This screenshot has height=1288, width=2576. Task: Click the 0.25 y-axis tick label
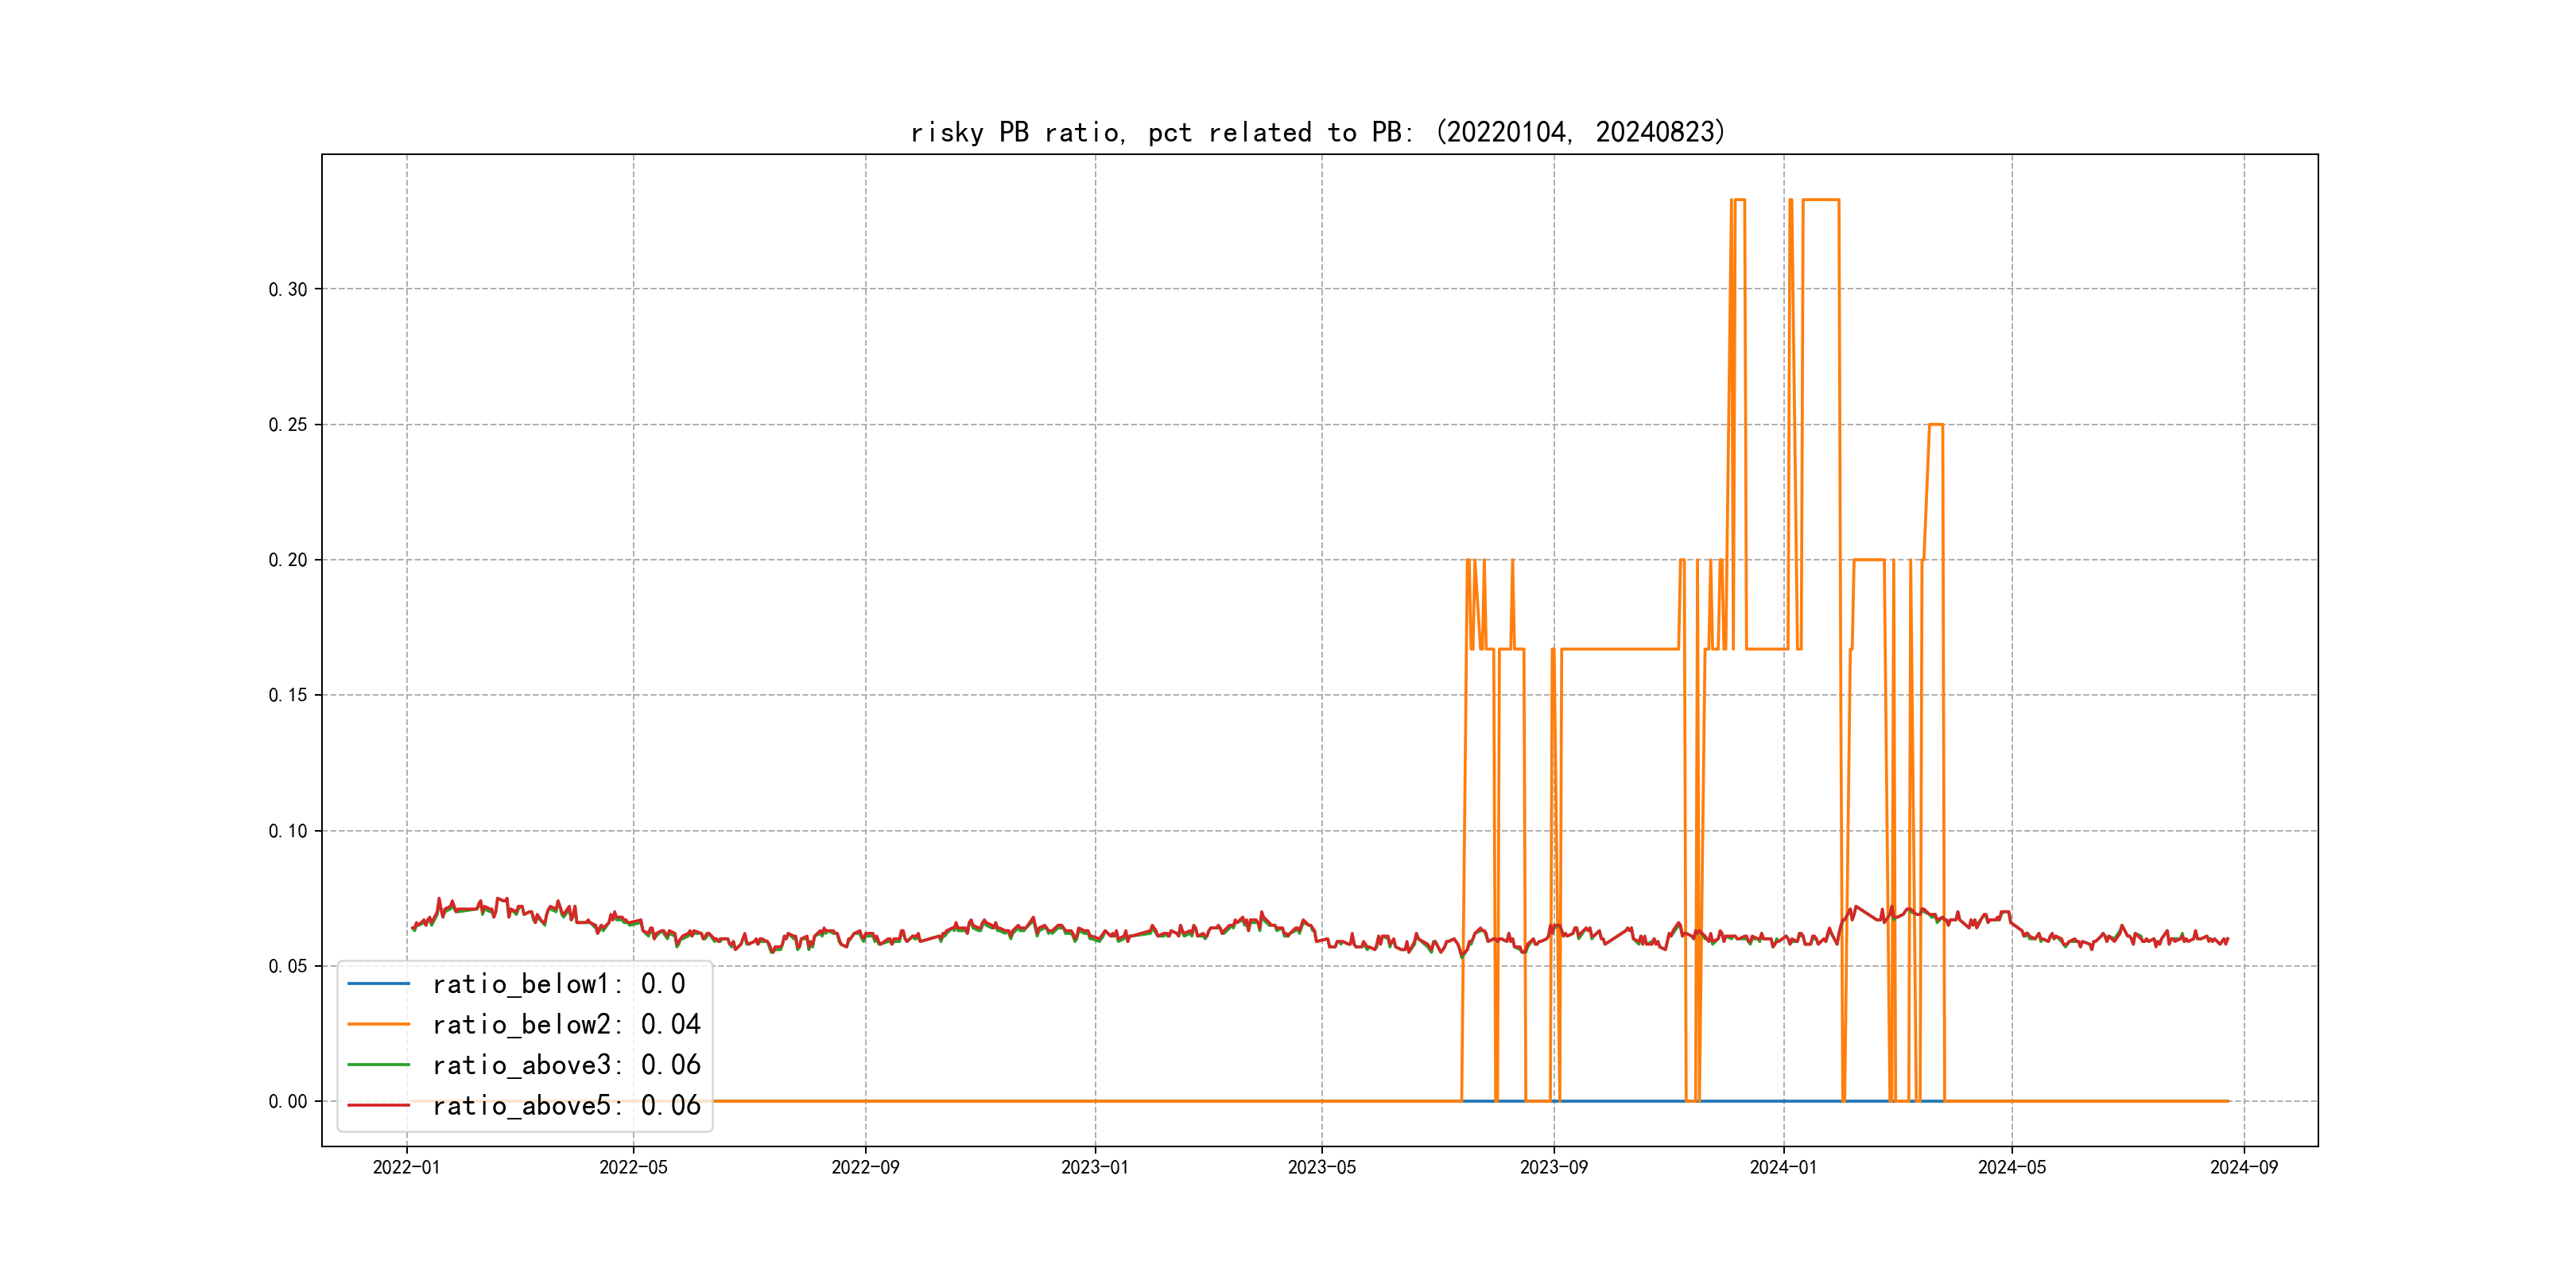288,425
